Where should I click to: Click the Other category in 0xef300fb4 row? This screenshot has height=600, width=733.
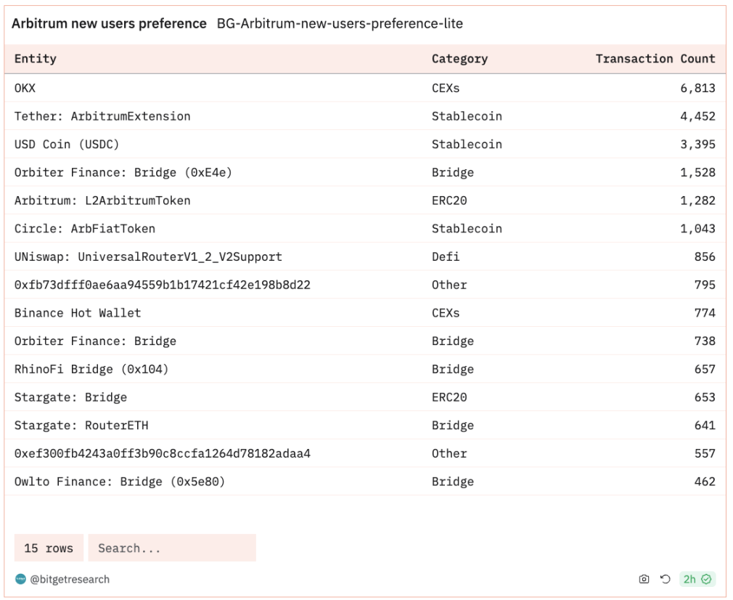[x=449, y=453]
